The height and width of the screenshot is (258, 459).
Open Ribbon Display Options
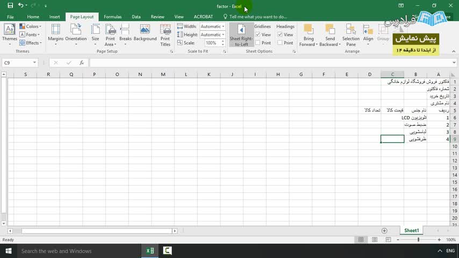(401, 5)
